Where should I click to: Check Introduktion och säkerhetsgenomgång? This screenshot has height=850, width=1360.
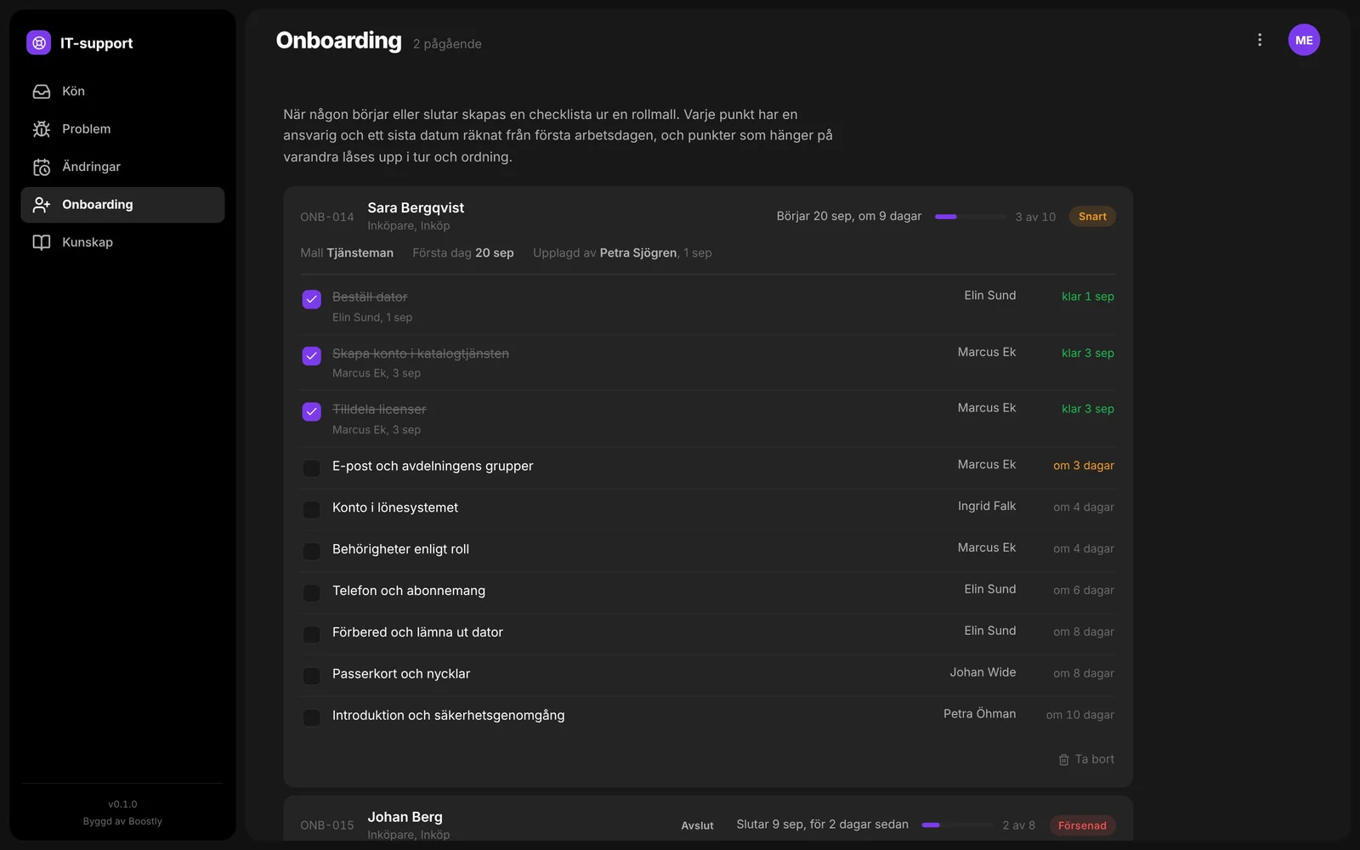[x=312, y=717]
